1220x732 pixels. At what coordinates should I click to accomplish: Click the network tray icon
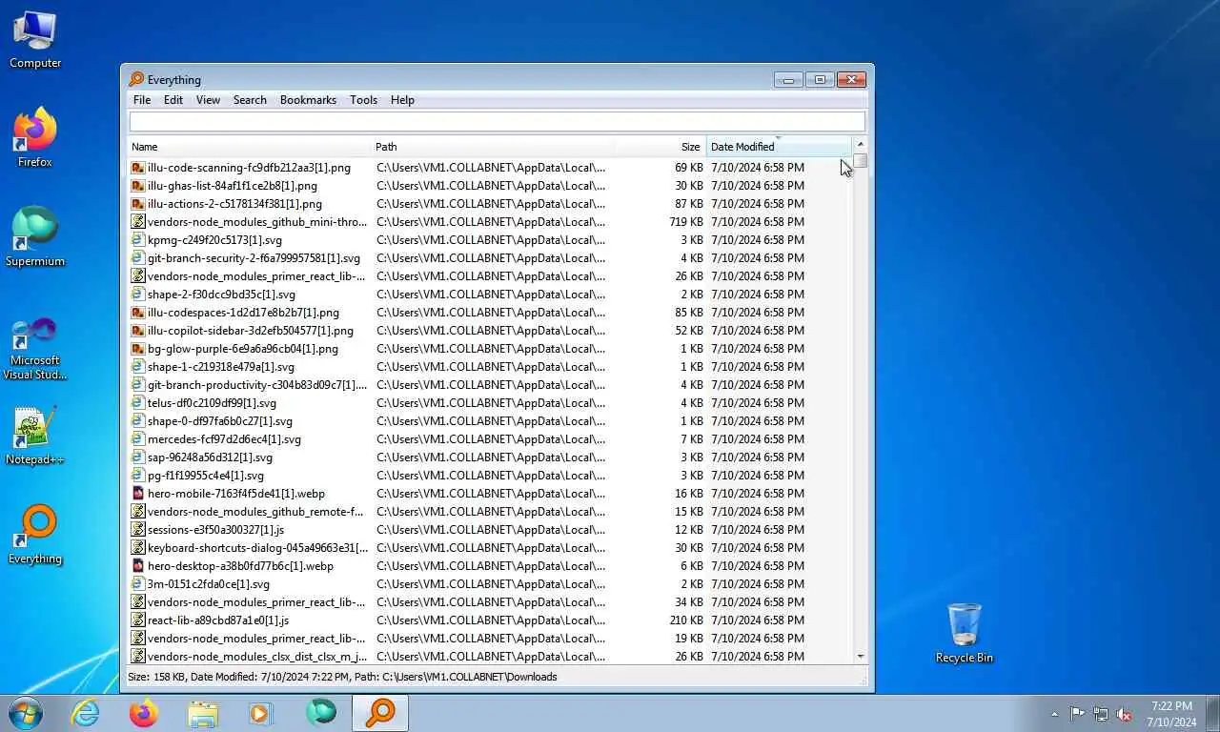pos(1101,714)
